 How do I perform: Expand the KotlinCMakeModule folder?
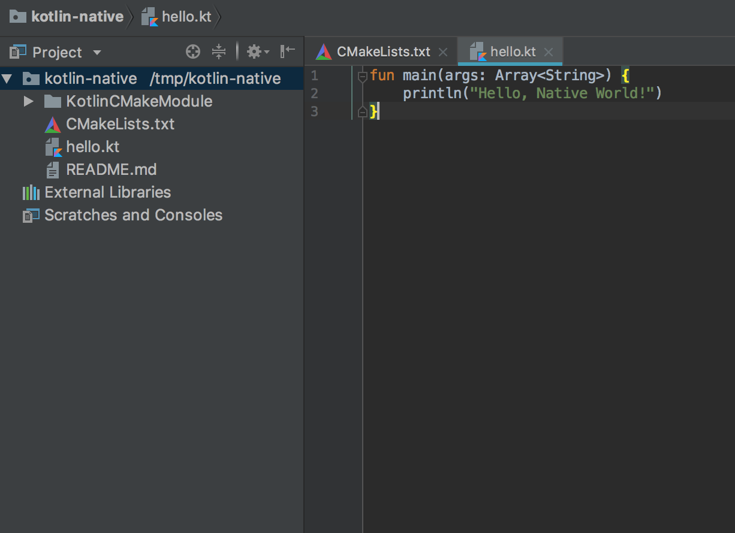point(28,102)
